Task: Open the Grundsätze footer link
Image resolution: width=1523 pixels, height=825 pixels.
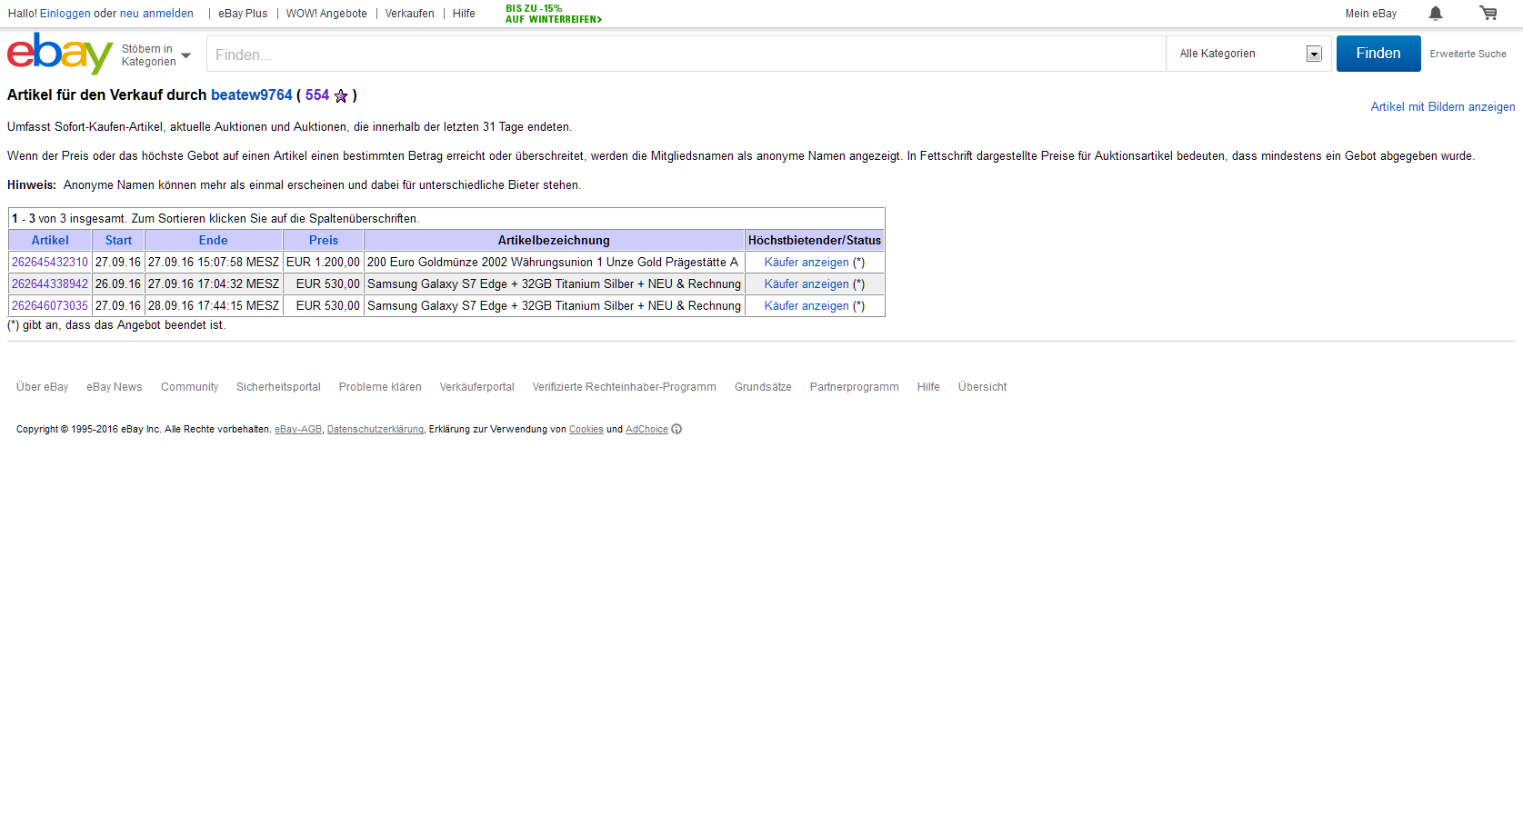Action: pos(763,387)
